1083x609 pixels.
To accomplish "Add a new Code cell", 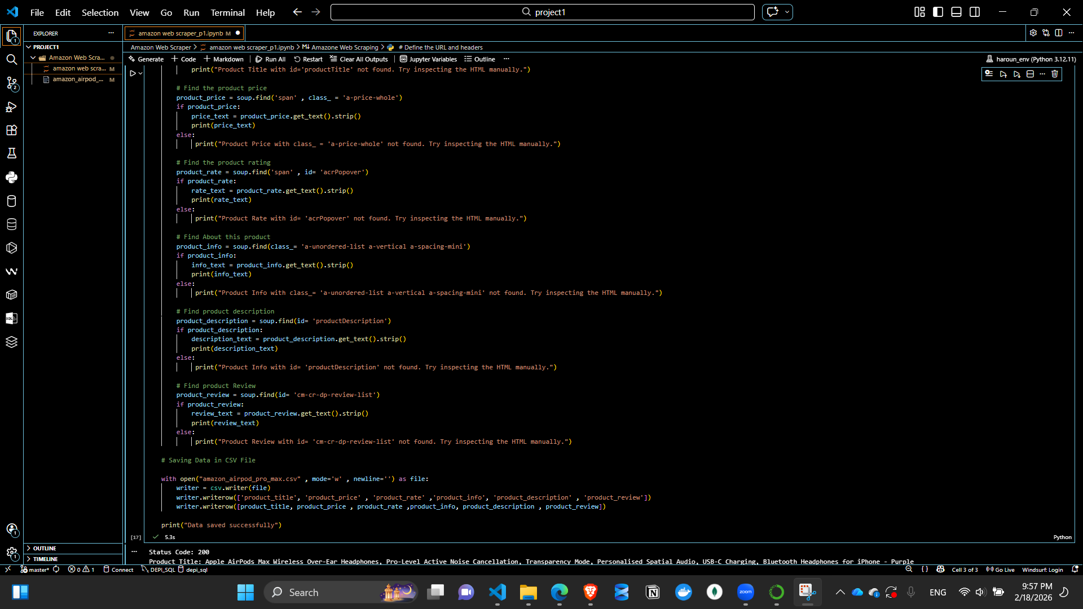I will 183,59.
